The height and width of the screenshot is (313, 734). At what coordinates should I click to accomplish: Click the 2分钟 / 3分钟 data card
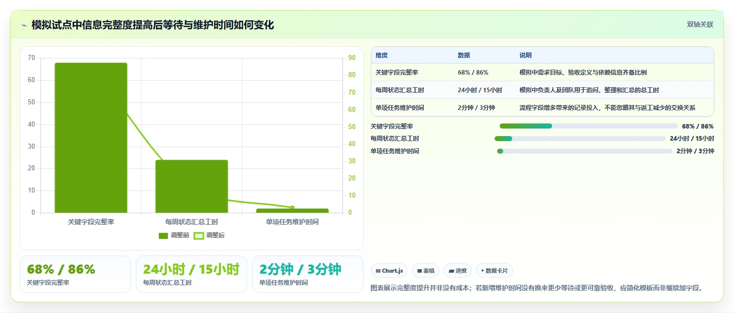(308, 274)
